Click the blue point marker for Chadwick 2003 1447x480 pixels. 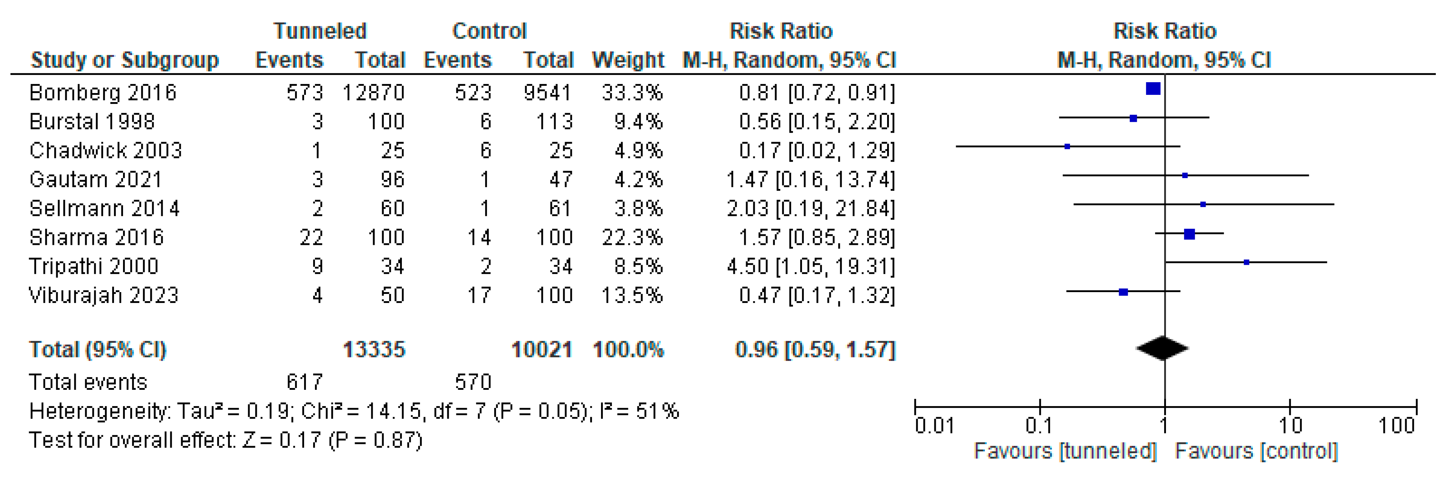pos(1067,146)
